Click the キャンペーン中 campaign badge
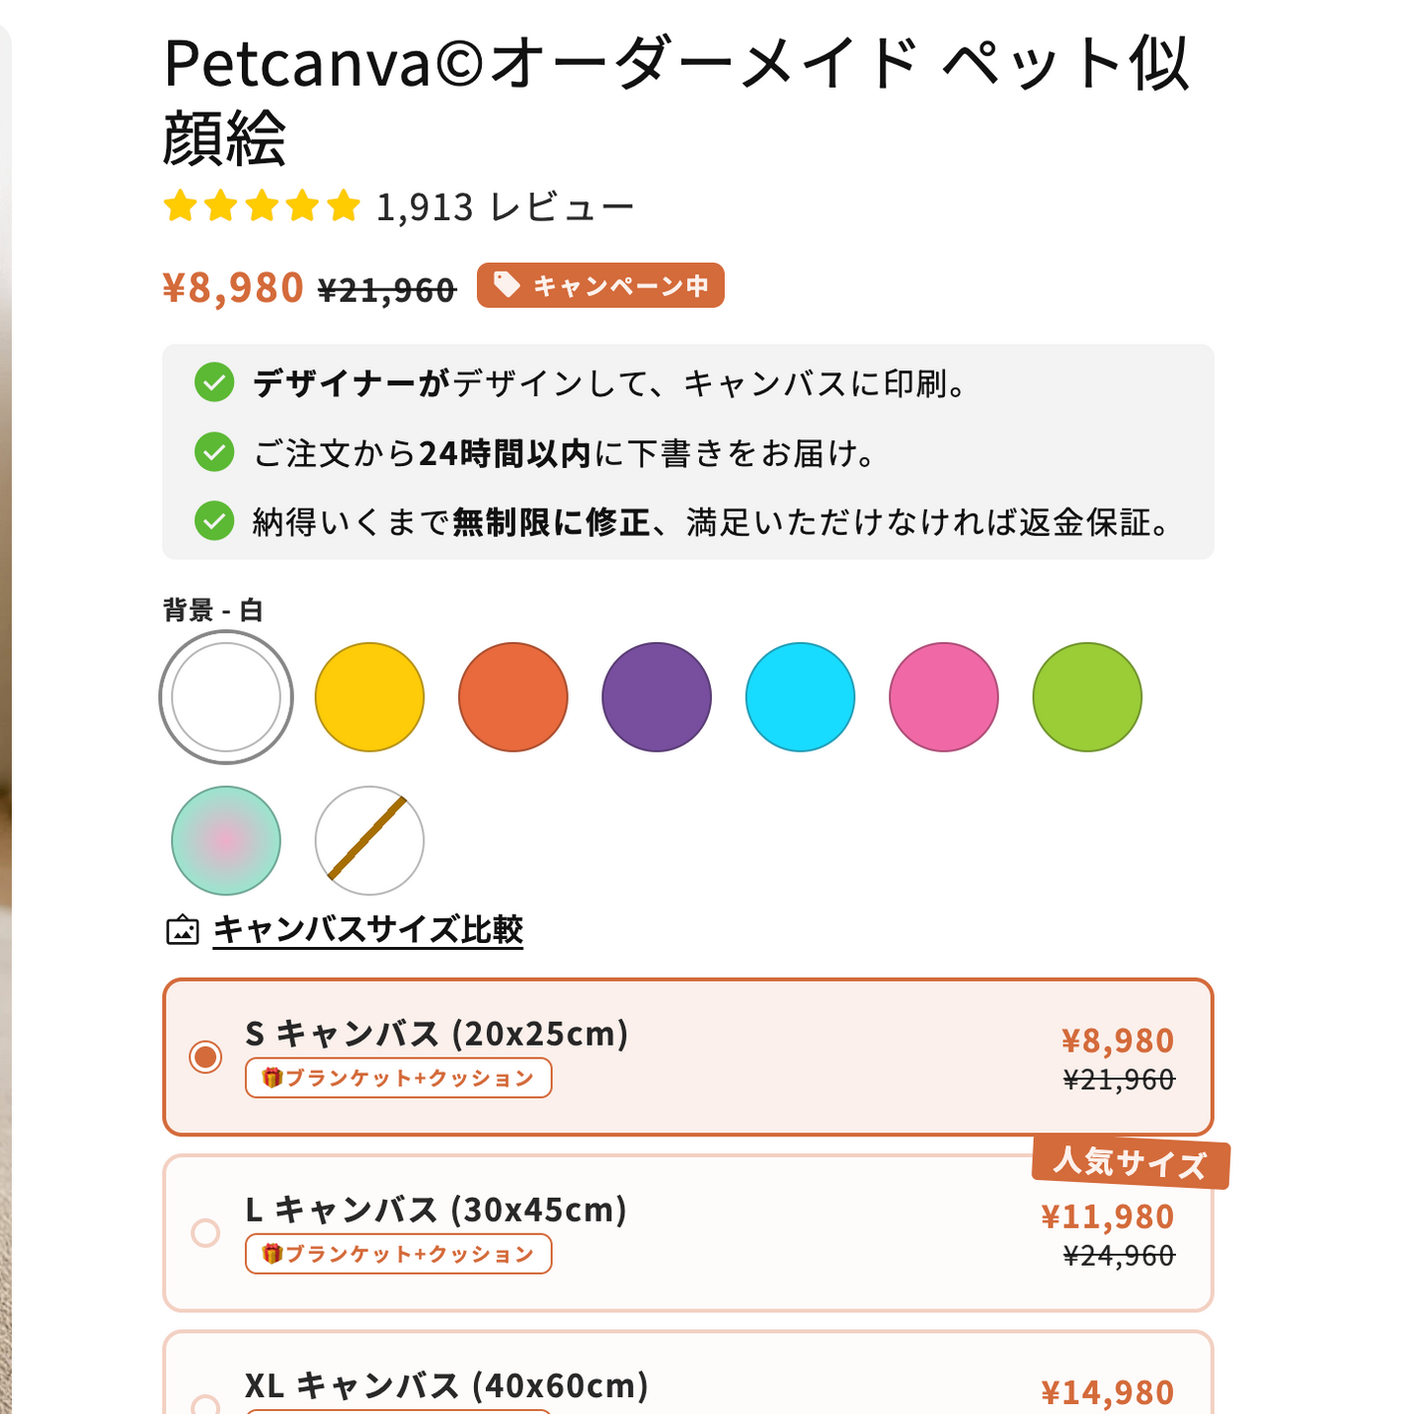 click(x=600, y=286)
